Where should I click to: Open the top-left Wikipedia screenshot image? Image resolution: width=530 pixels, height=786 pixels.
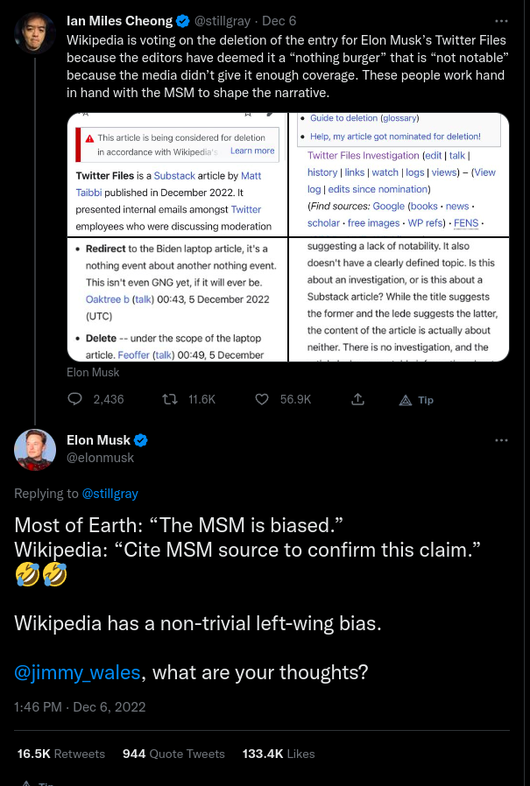tap(178, 174)
